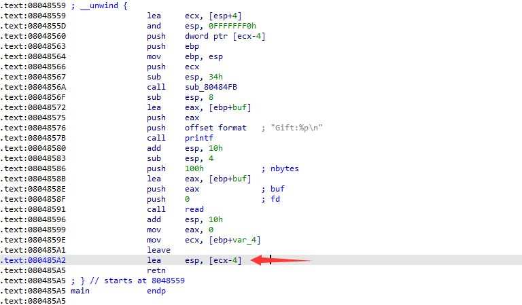Click 'mov ebp, esp' operands
The width and height of the screenshot is (522, 305).
tap(204, 56)
